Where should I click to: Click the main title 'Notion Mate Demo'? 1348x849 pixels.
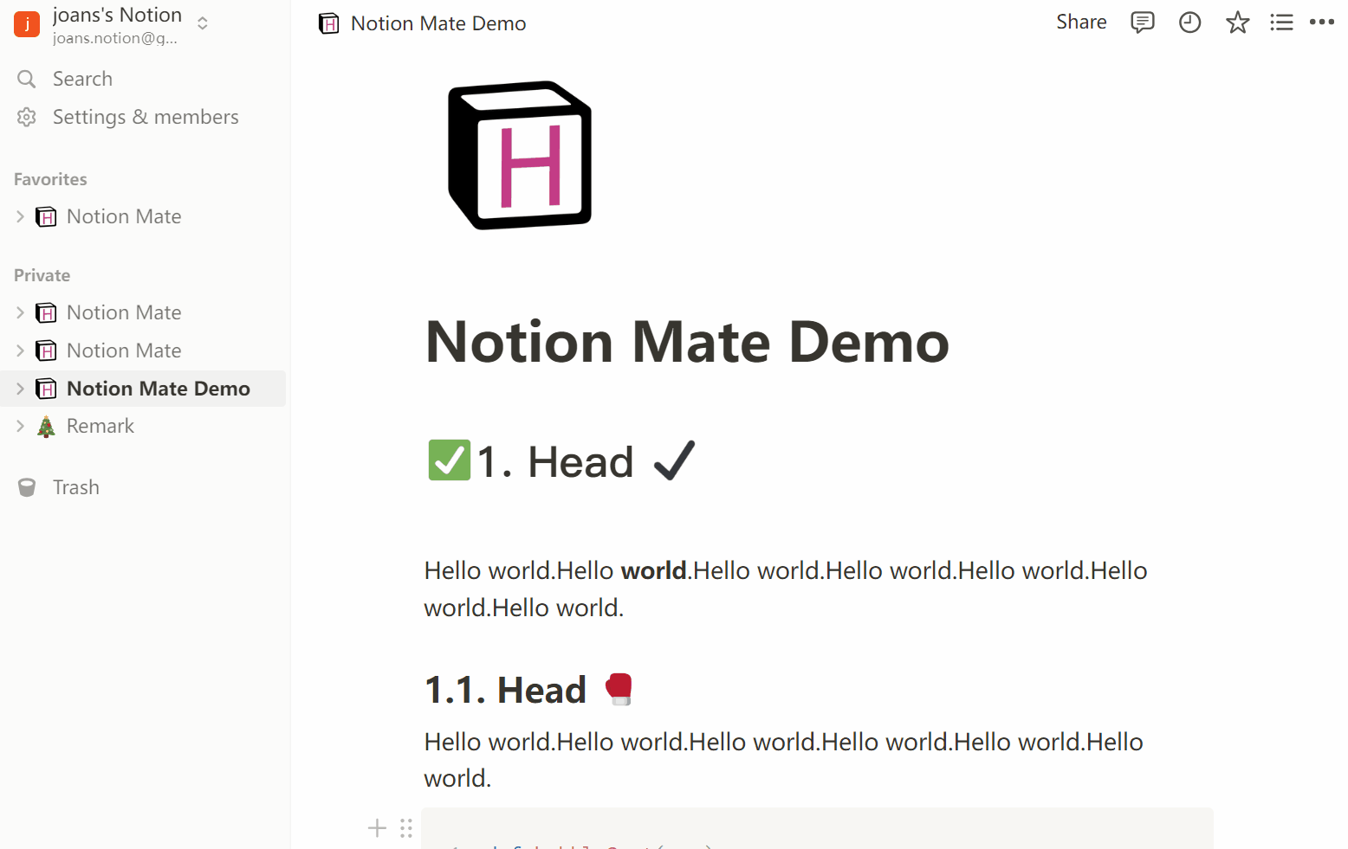(688, 342)
